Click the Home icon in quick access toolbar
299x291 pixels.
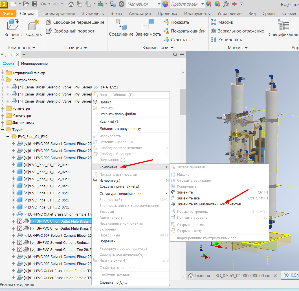coord(71,4)
